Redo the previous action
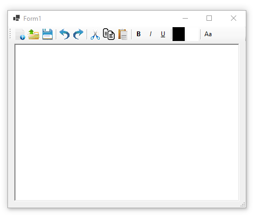This screenshot has width=258, height=222. click(78, 34)
